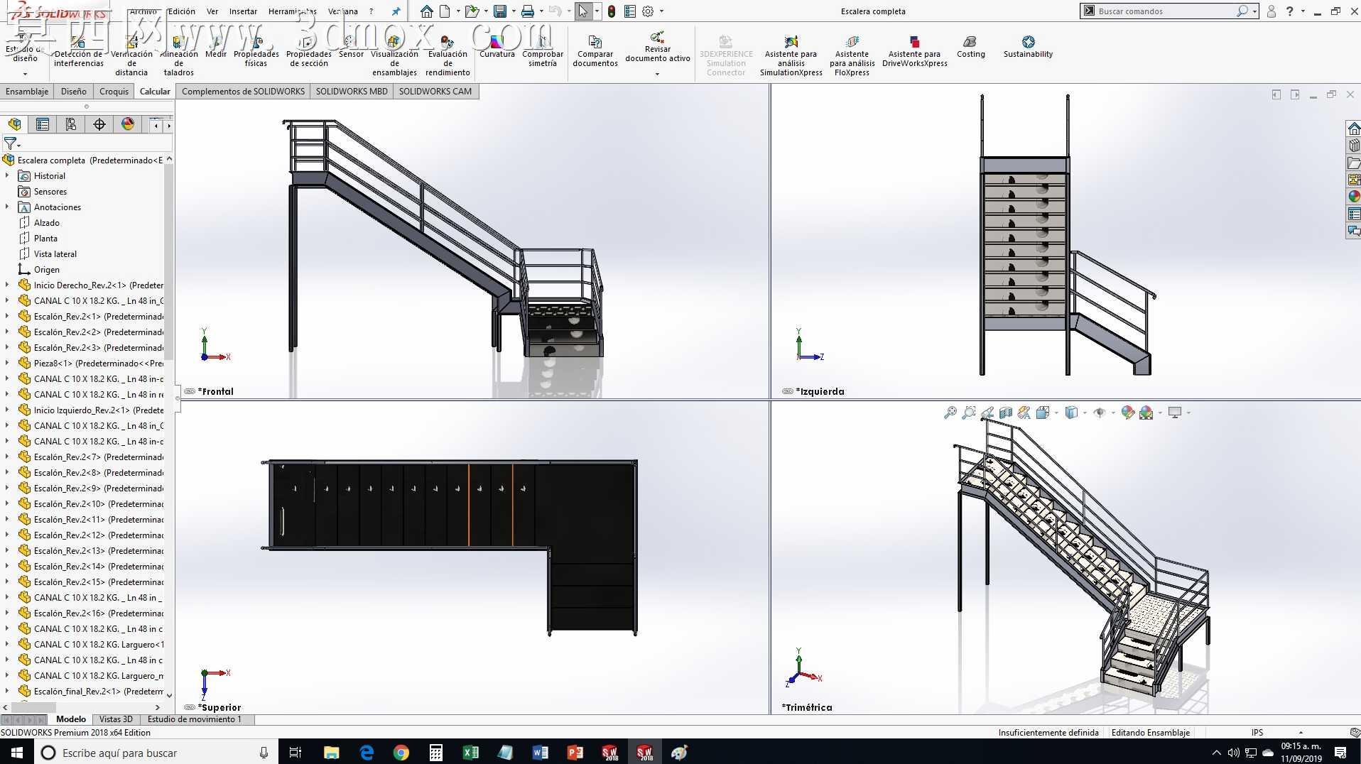Image resolution: width=1361 pixels, height=764 pixels.
Task: Open the Detección de interferencias tool
Action: tap(78, 53)
